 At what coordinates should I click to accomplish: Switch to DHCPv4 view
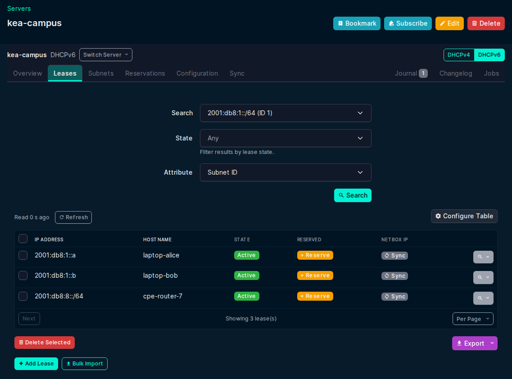(459, 55)
